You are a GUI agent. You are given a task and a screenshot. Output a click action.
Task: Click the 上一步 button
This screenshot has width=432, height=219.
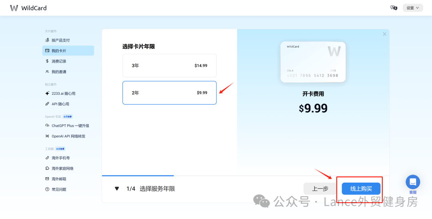[320, 189]
